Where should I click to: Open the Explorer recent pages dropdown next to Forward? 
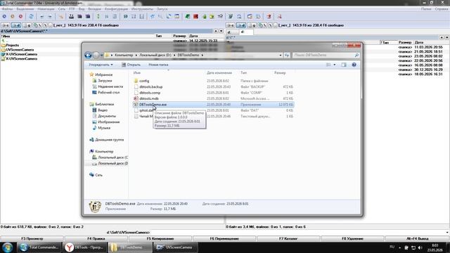coord(101,55)
